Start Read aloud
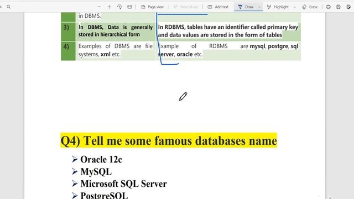This screenshot has width=354, height=199. pyautogui.click(x=186, y=7)
